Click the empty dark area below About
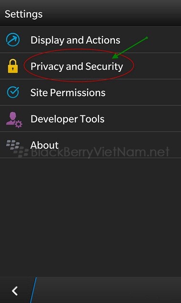This screenshot has height=303, width=181. 90,217
